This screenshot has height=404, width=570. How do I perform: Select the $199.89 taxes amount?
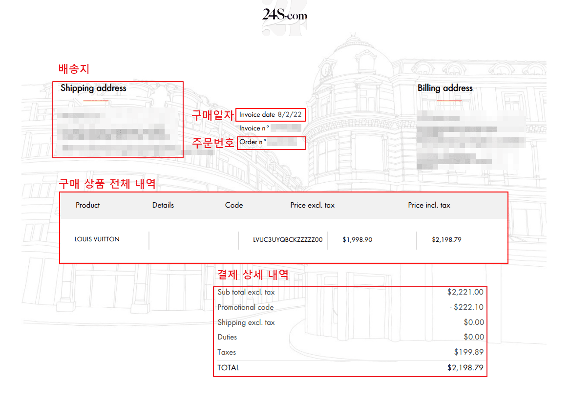[x=469, y=352]
